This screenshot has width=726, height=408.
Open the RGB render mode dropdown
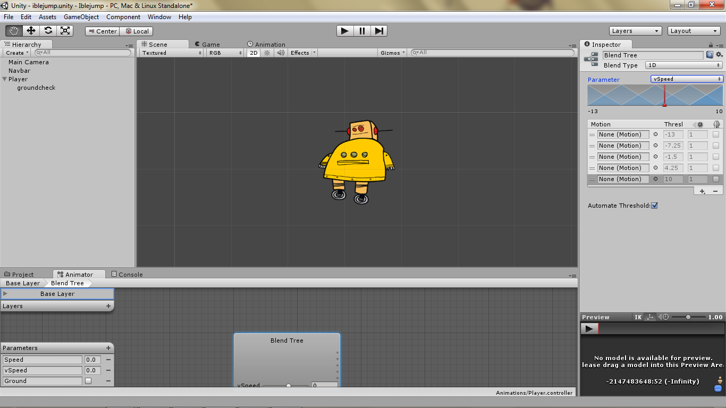(225, 53)
